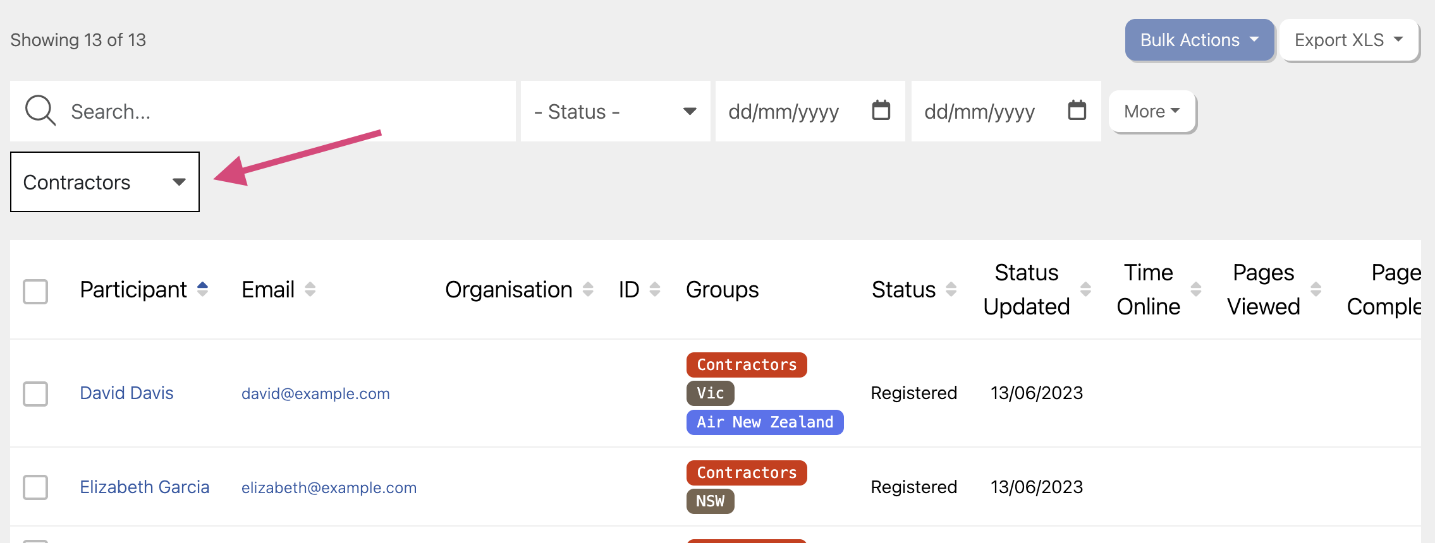Screen dimensions: 1435x543
Task: Open the first date calendar picker icon
Action: click(x=881, y=110)
